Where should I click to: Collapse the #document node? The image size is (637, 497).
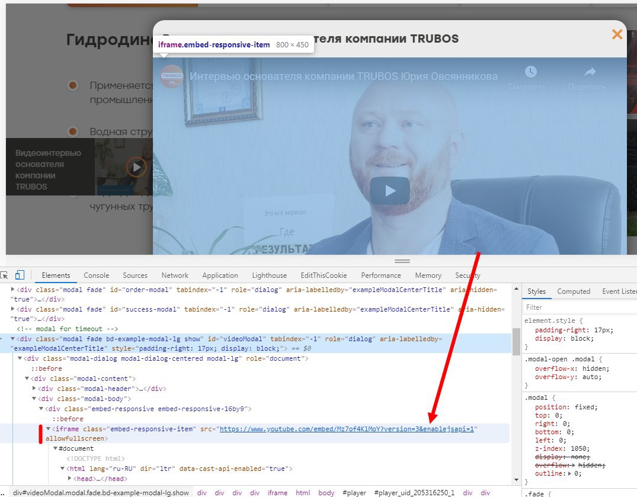pyautogui.click(x=55, y=448)
